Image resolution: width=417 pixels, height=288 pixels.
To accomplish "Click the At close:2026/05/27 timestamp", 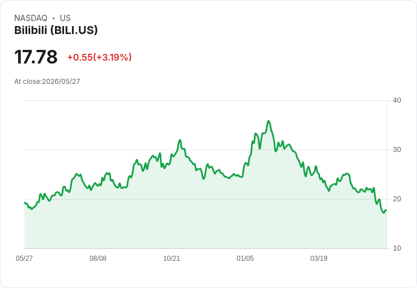I will (47, 82).
